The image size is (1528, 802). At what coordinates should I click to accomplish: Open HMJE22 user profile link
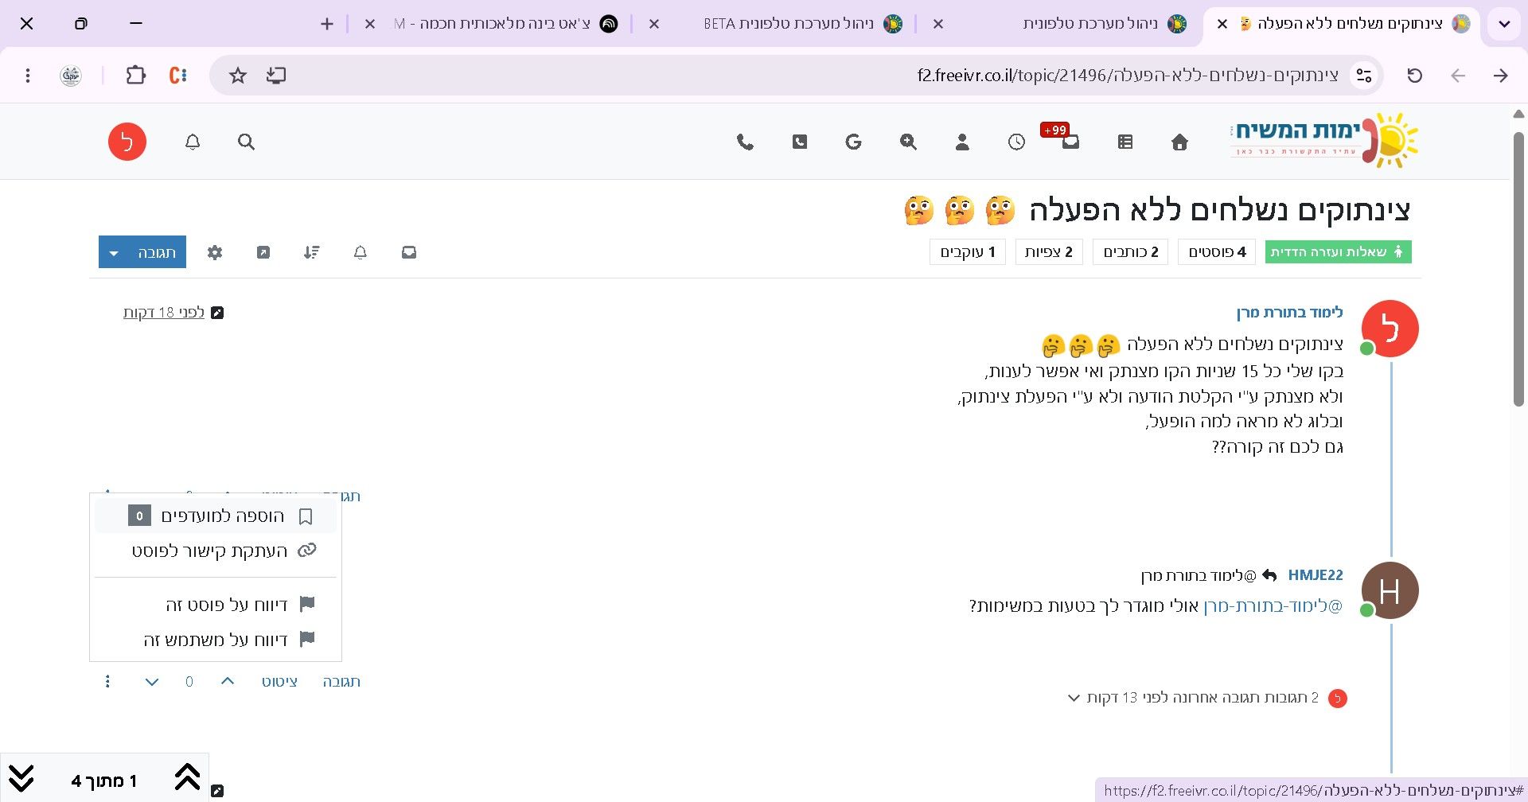[x=1316, y=574]
